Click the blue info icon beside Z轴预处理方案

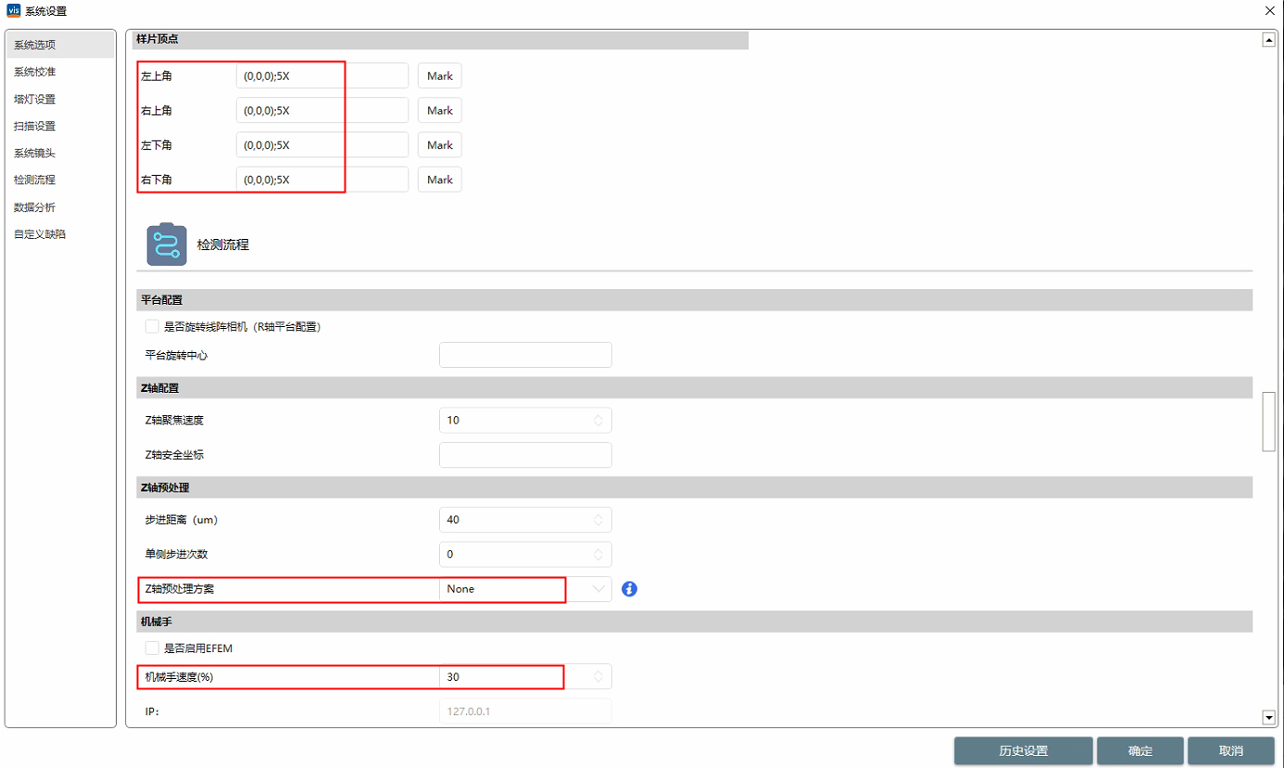pyautogui.click(x=630, y=589)
